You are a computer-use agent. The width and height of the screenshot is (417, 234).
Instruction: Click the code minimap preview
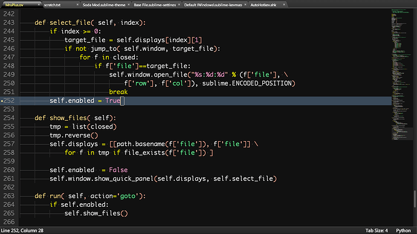(401, 74)
